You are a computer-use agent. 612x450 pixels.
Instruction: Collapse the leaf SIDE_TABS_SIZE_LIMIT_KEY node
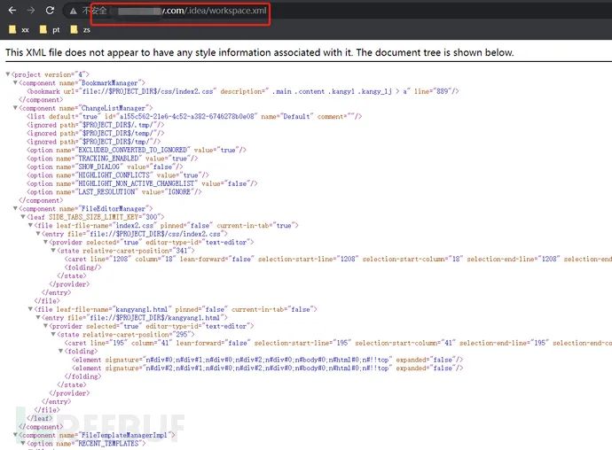22,217
